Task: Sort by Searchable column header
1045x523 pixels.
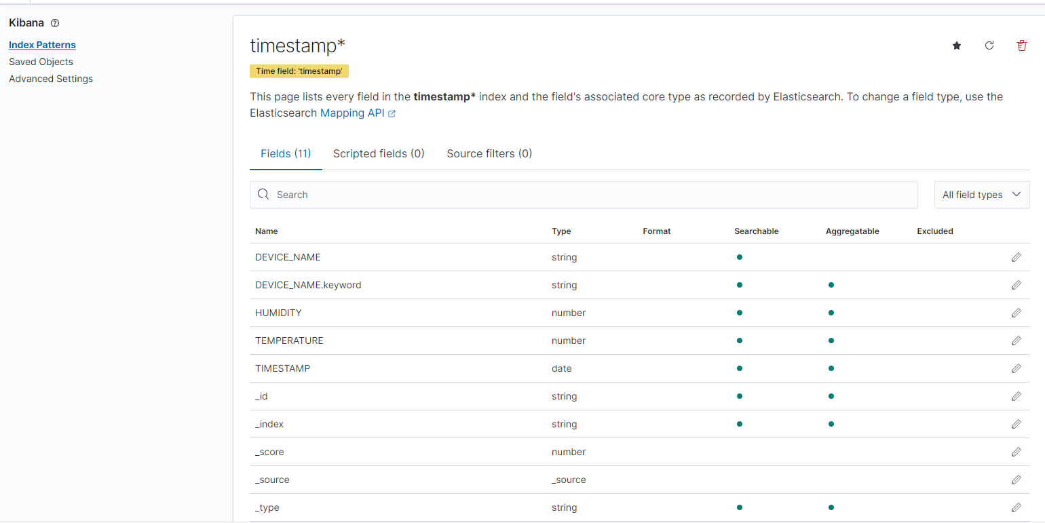Action: coord(757,231)
